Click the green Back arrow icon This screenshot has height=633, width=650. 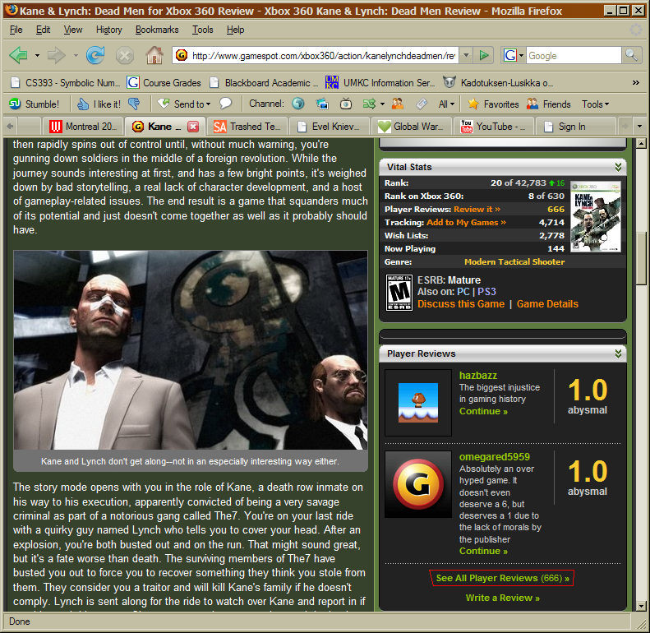18,56
